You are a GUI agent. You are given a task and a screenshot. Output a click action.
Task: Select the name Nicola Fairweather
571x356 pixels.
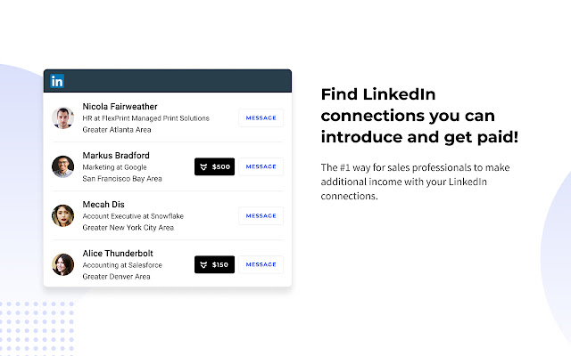pos(124,106)
